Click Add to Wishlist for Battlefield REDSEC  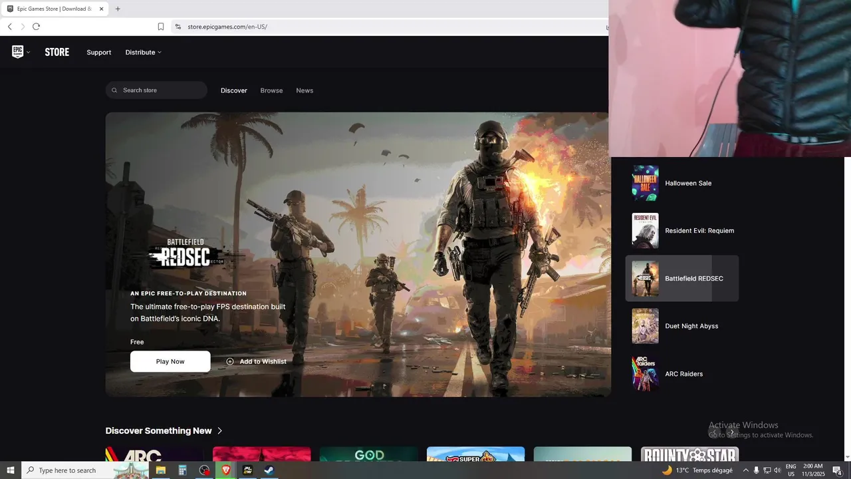(256, 361)
